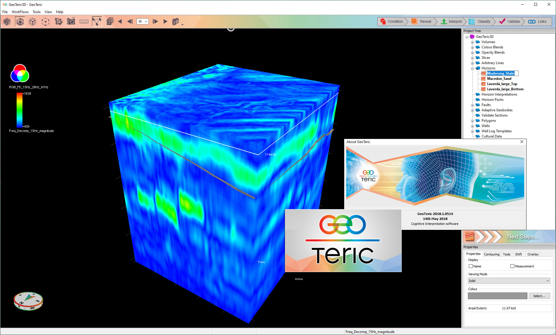The image size is (556, 335).
Task: Expand the Volumes tree node
Action: pyautogui.click(x=472, y=42)
